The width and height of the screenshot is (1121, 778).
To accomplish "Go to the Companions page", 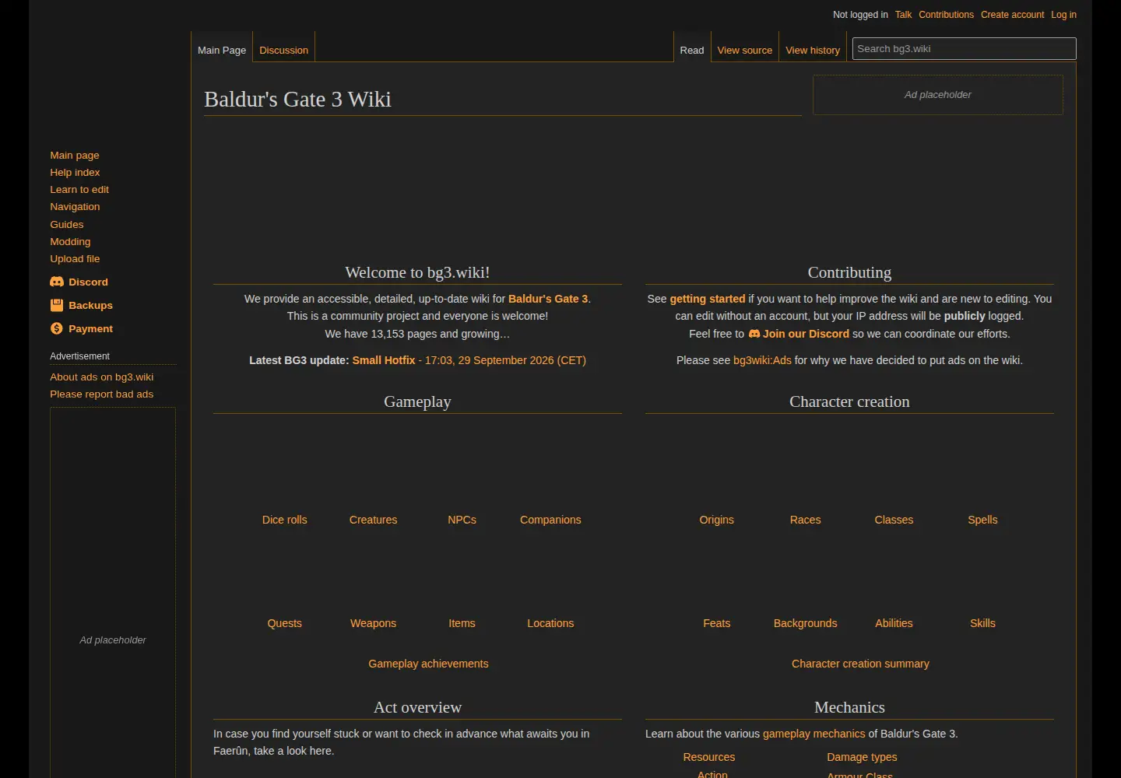I will point(550,520).
